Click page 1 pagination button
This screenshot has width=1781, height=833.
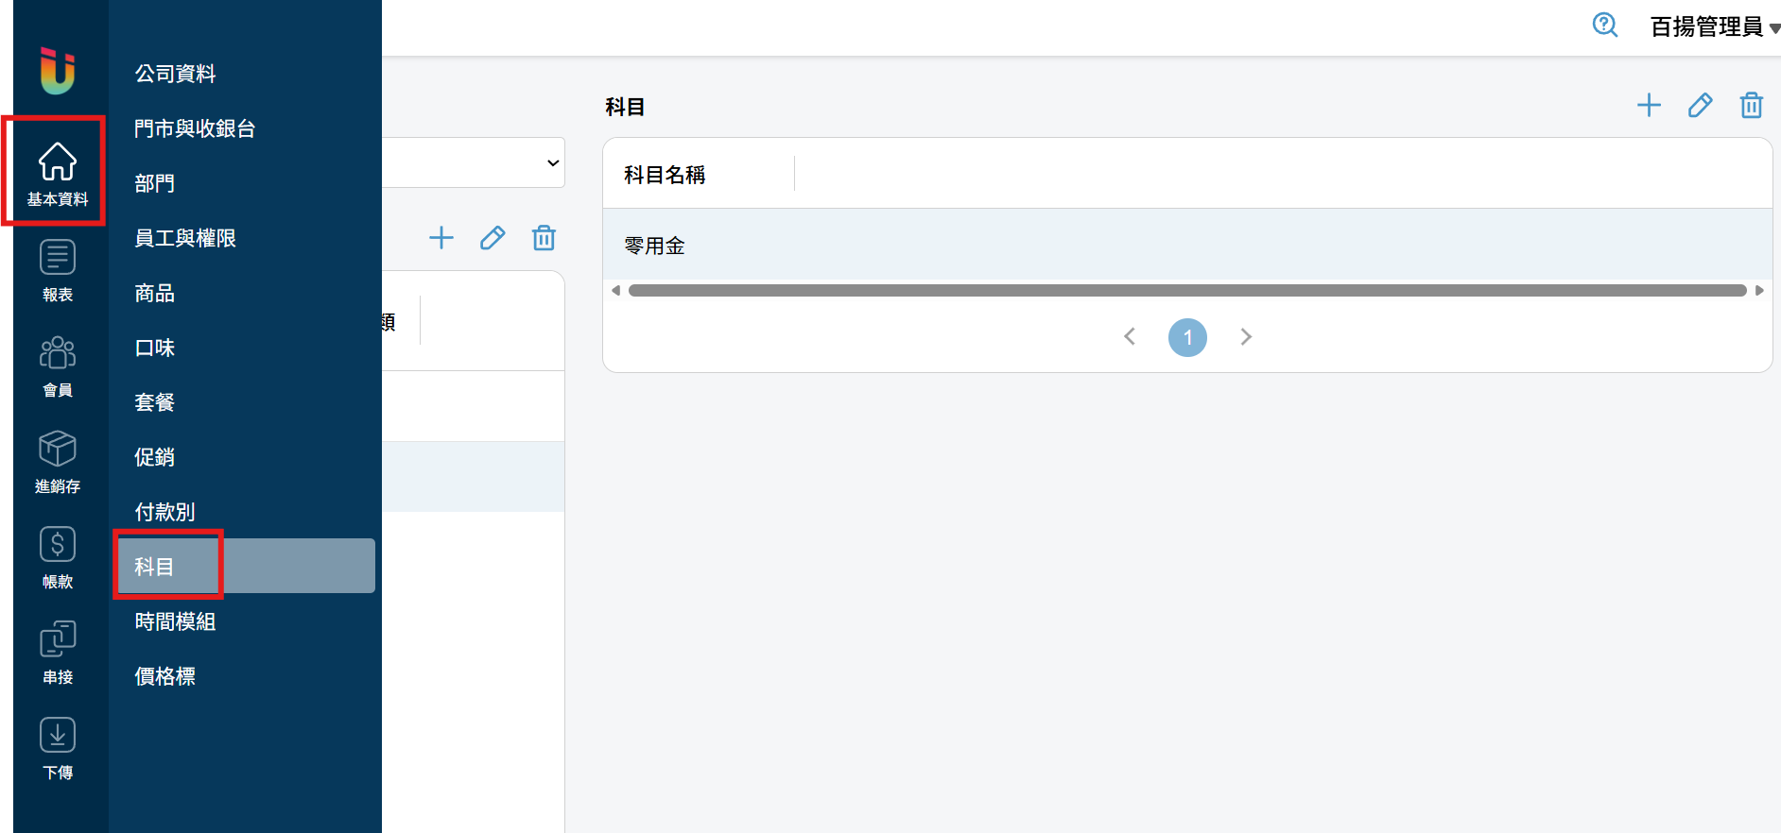(1187, 337)
